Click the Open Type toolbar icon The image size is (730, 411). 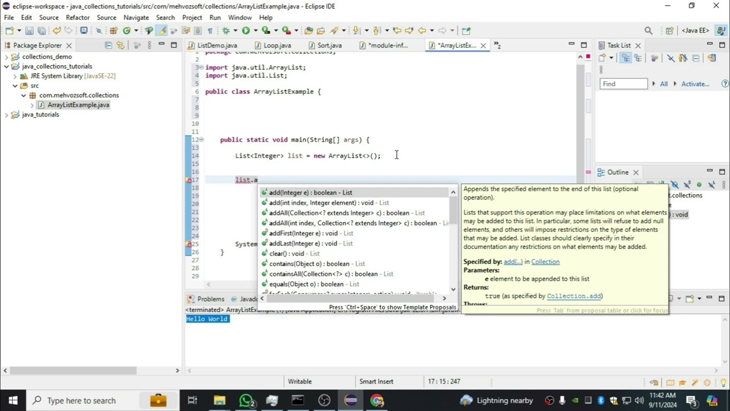(x=309, y=30)
